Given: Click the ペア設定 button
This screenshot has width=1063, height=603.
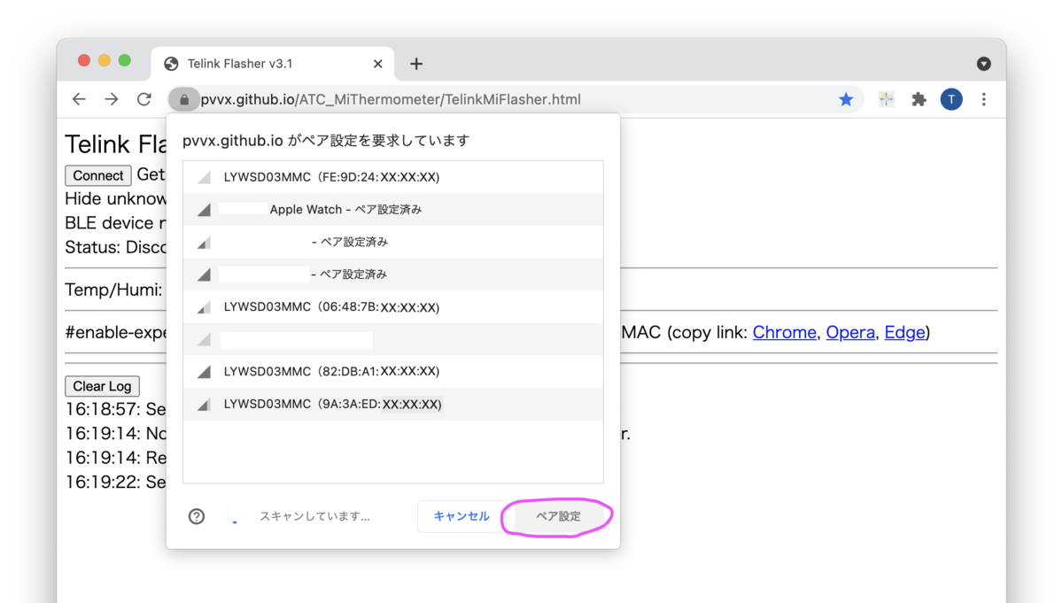Looking at the screenshot, I should [558, 516].
